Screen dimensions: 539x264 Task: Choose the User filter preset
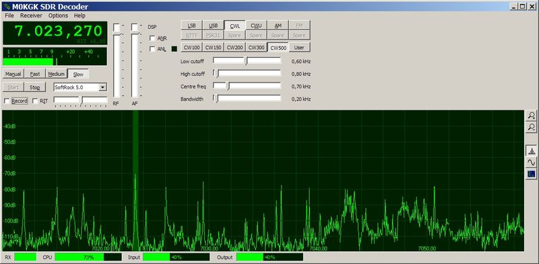pos(299,47)
